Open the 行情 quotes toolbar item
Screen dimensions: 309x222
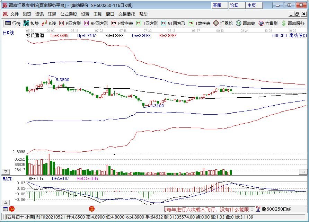(13, 23)
